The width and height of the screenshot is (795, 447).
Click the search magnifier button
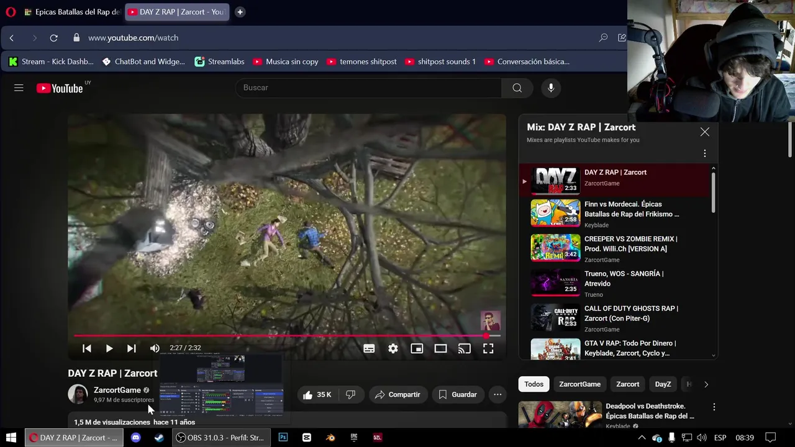coord(517,88)
